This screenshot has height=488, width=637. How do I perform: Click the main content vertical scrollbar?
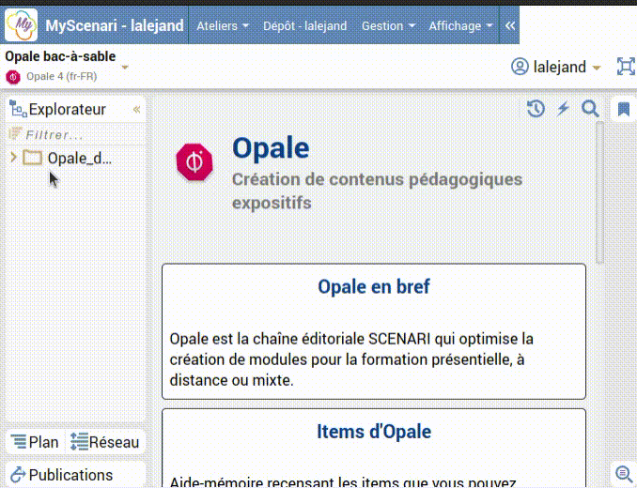tap(599, 193)
